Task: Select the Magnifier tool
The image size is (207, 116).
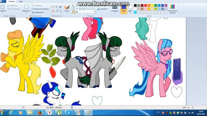Action: [60, 11]
